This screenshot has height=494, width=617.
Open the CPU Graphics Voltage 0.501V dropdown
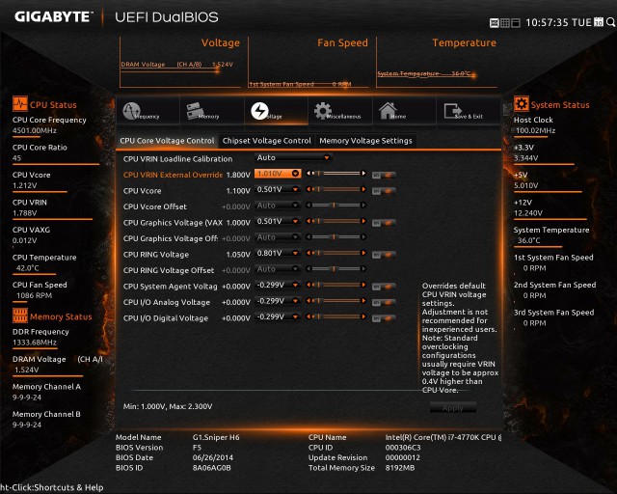(x=278, y=221)
